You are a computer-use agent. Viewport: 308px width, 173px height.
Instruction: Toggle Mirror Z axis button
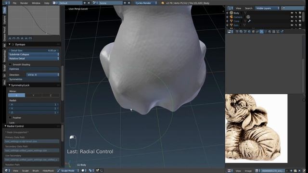(51, 95)
